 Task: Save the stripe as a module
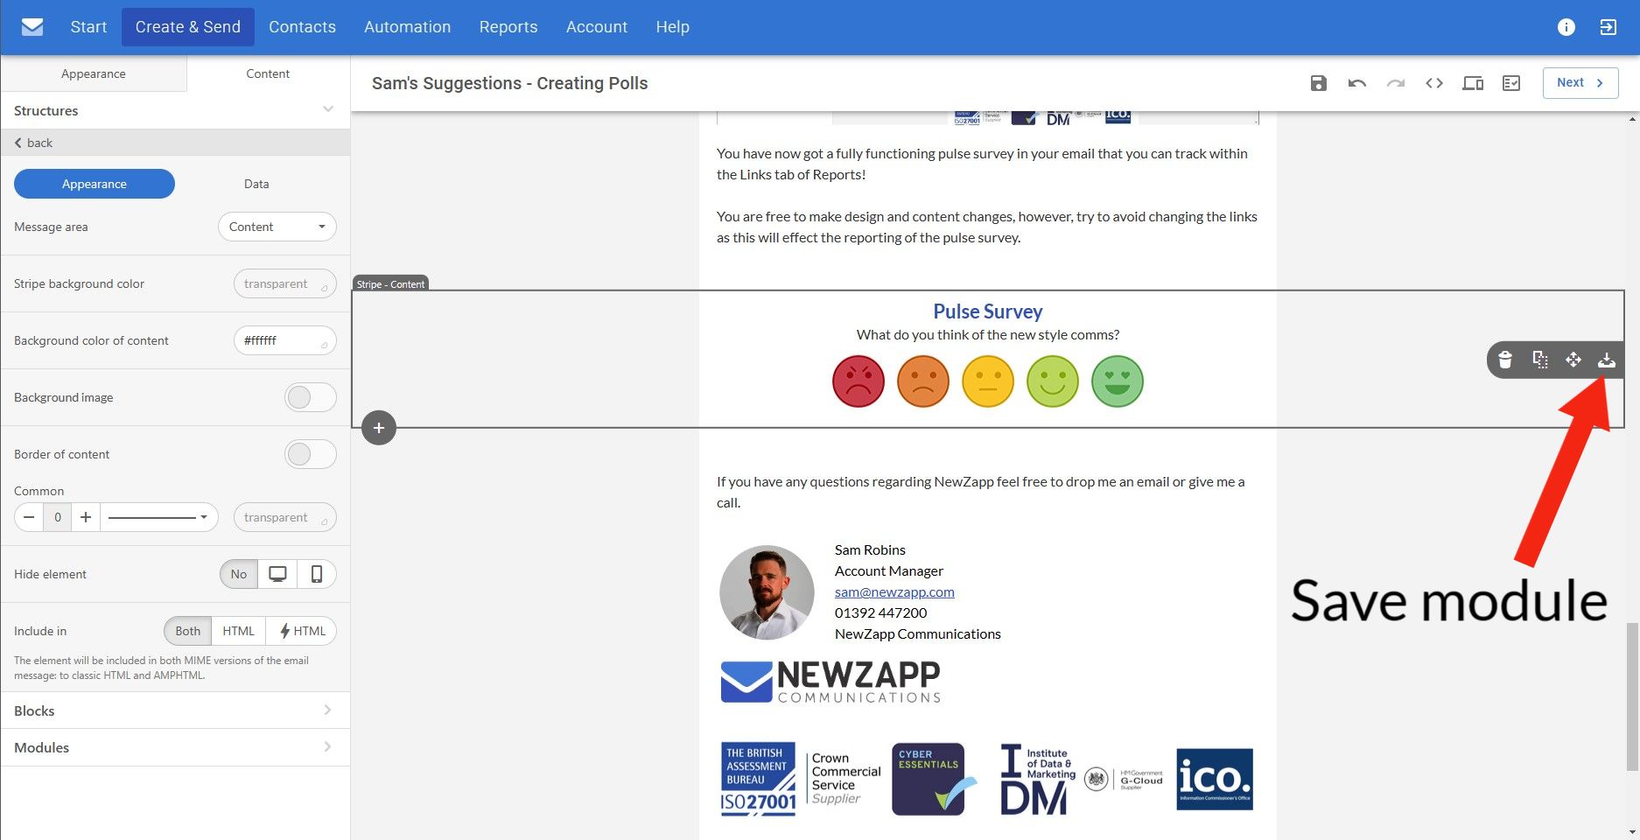[1606, 360]
